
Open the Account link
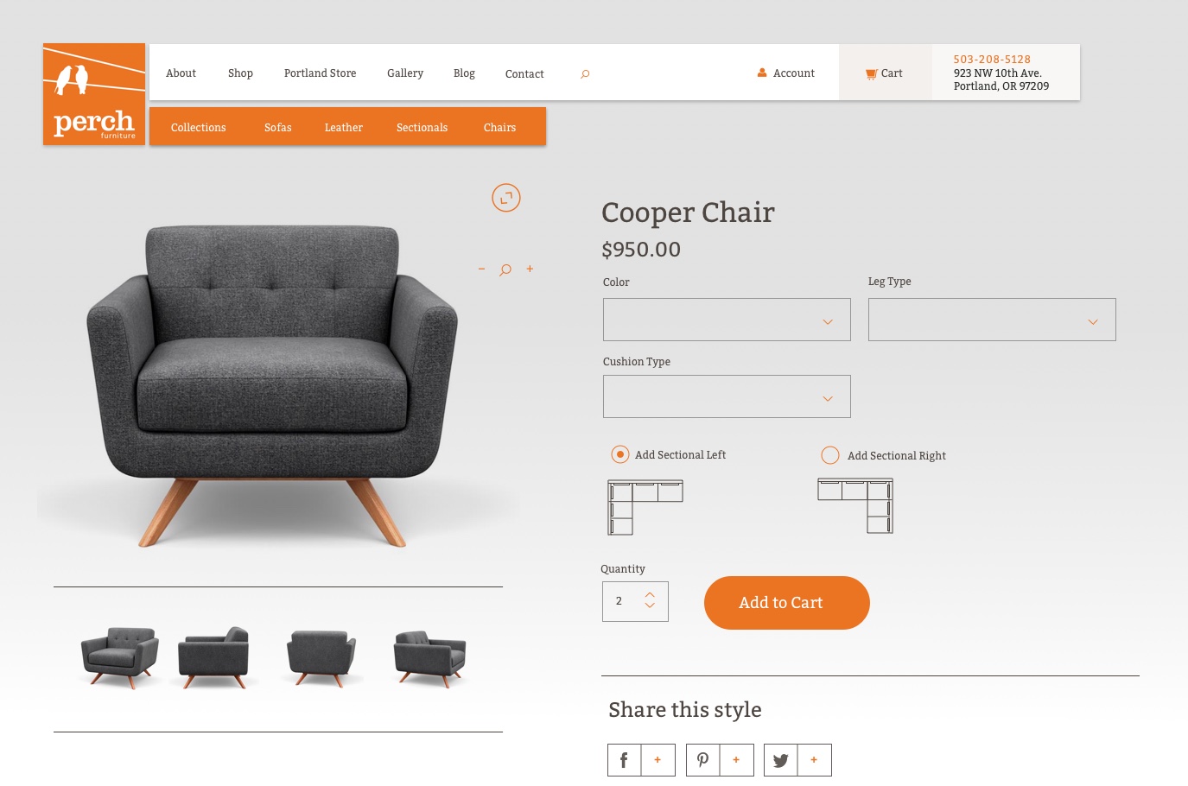tap(786, 73)
